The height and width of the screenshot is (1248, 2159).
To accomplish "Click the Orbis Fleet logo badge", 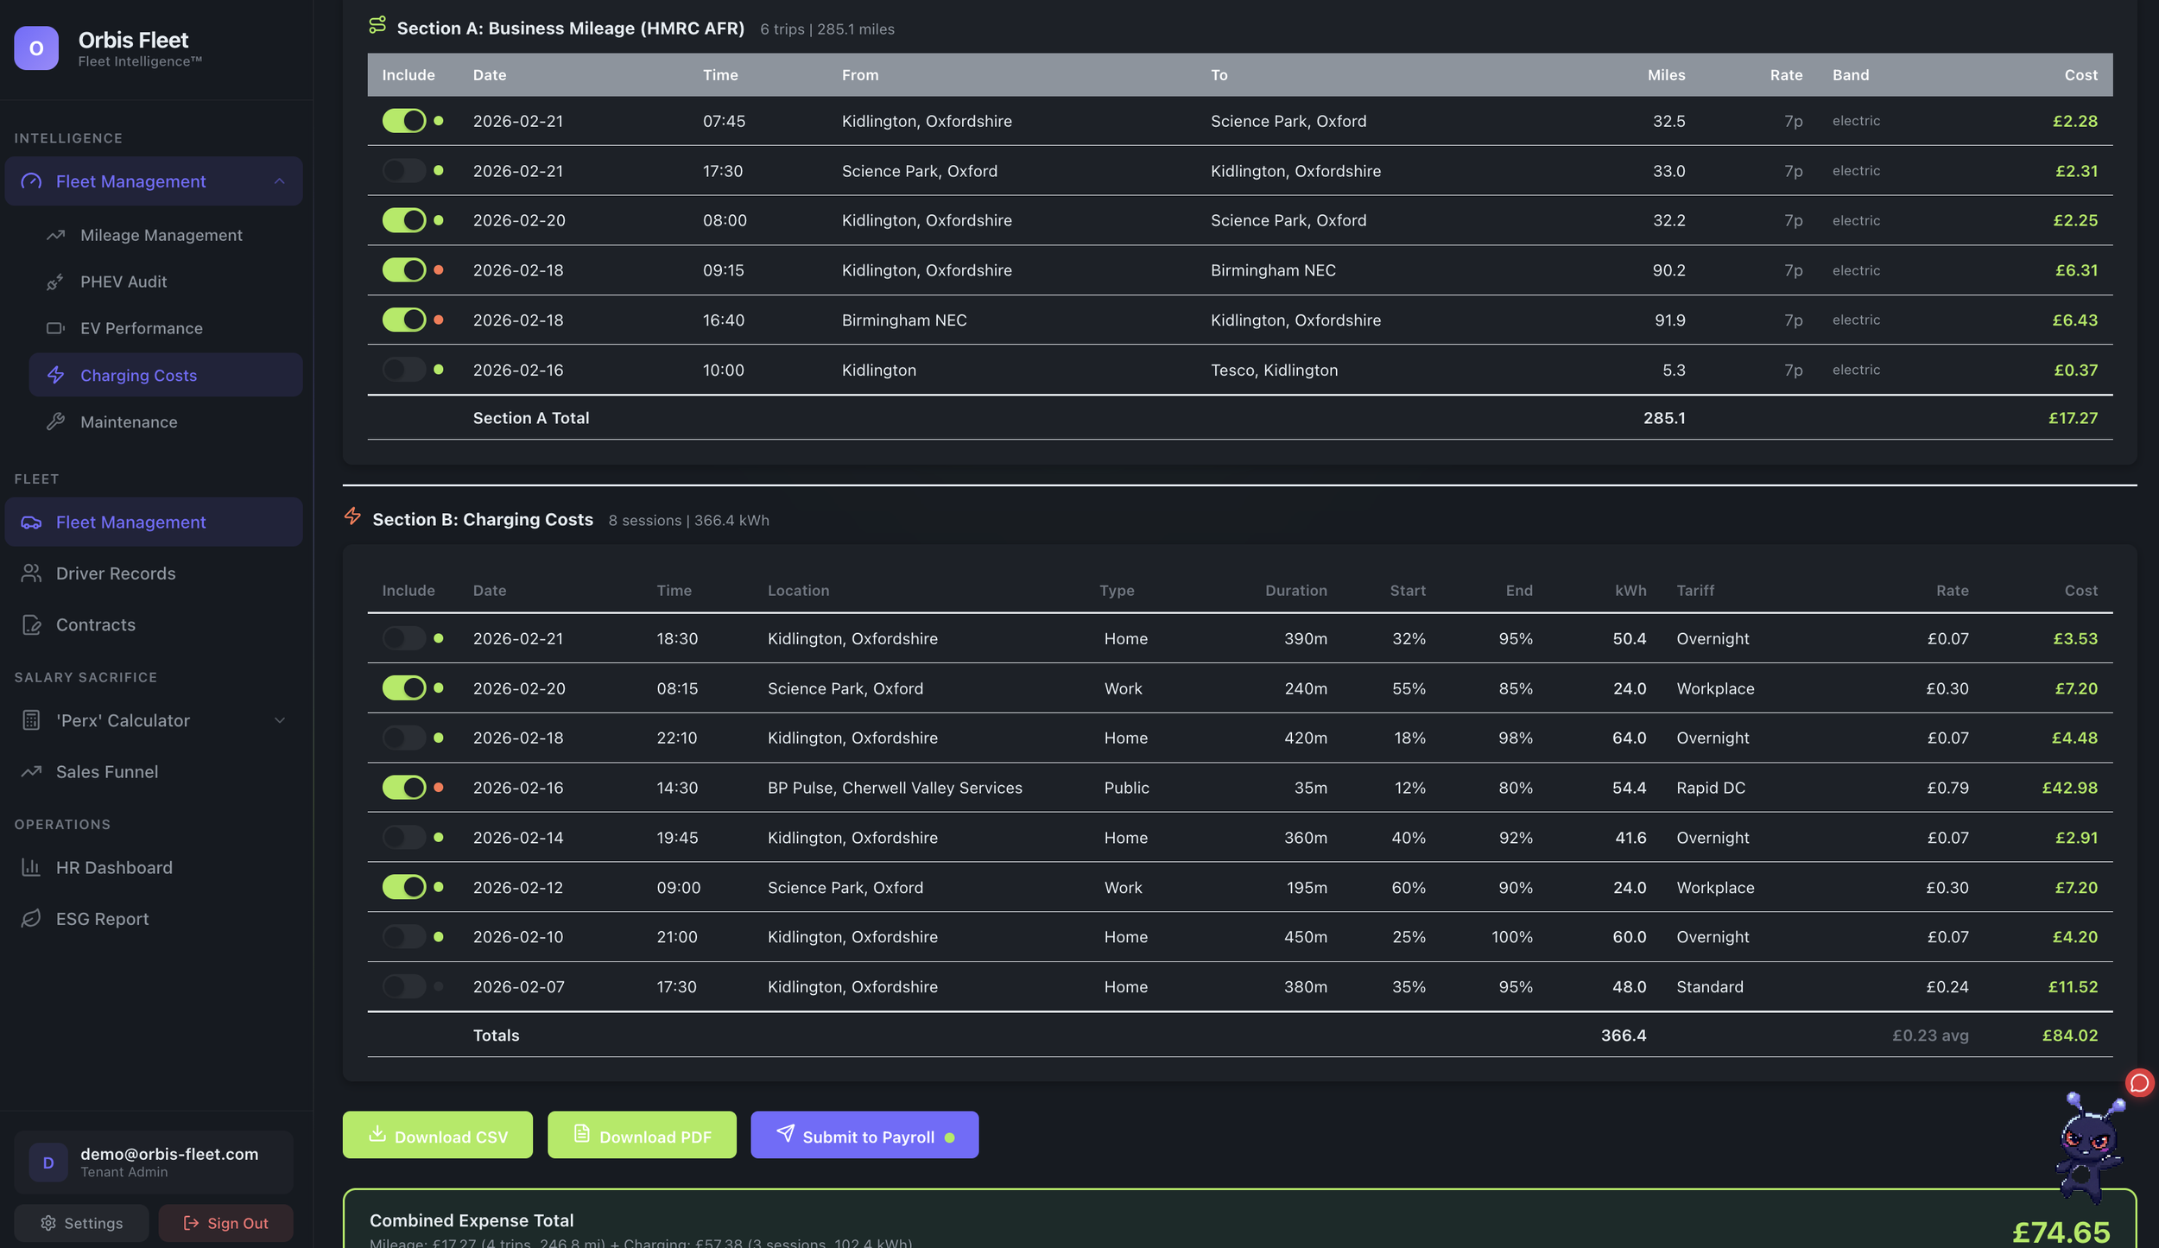I will coord(35,48).
